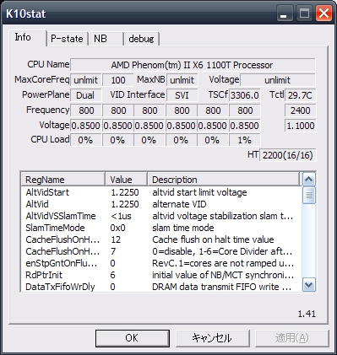Click the Value column header

pos(127,180)
